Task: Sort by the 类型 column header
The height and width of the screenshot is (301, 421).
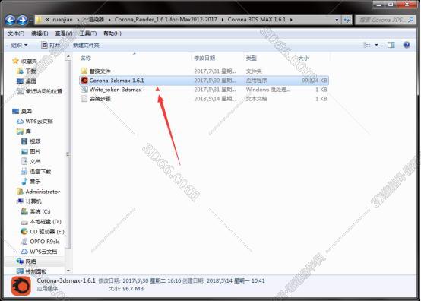Action: (251, 58)
